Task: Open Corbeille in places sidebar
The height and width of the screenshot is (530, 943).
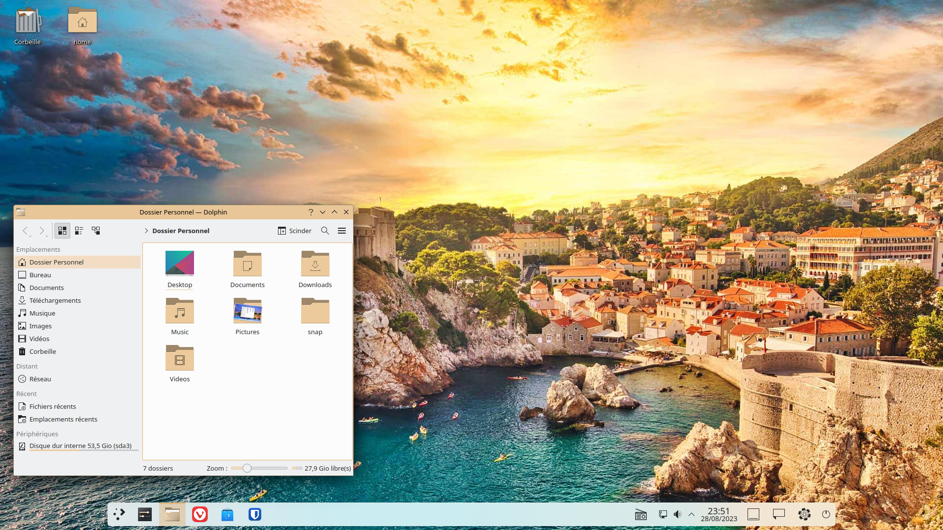Action: pyautogui.click(x=43, y=351)
